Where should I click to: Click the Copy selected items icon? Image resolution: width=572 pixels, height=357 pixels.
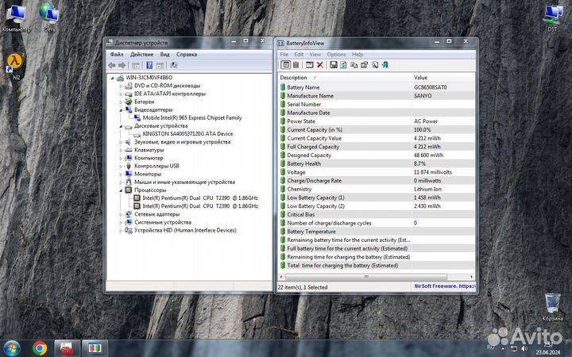point(354,65)
